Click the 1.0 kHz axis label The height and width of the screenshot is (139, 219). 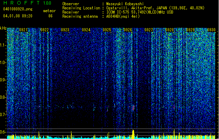tap(3, 63)
